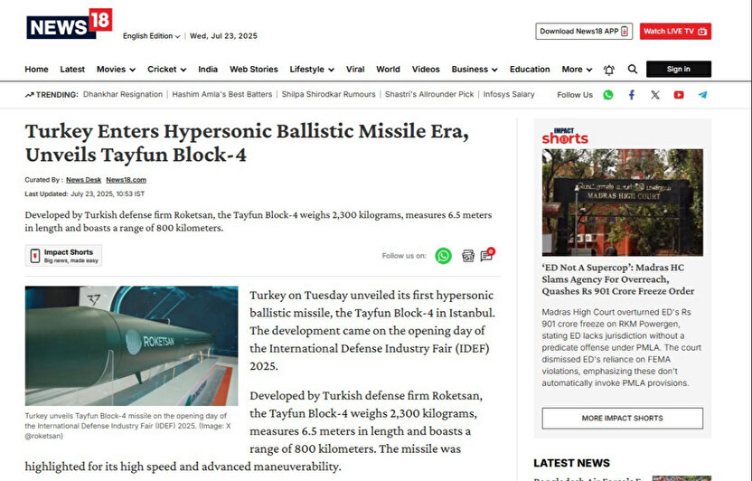Click the date 'Wed, Jul 23, 2025'
The height and width of the screenshot is (481, 752).
coord(223,36)
